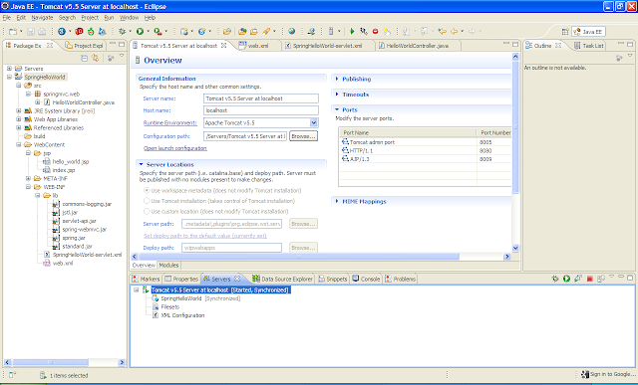
Task: Close the Servers view tab
Action: [x=237, y=279]
